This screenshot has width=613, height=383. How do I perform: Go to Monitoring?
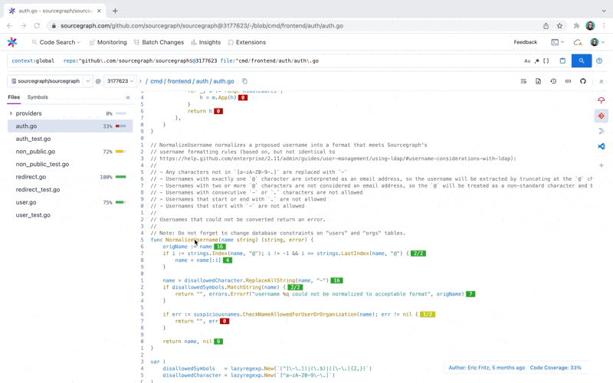pos(108,42)
